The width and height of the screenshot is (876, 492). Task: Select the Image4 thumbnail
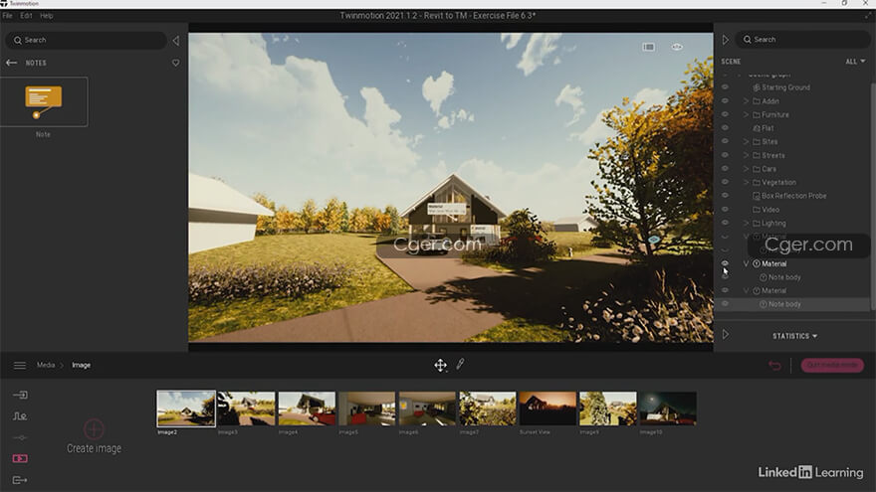(x=307, y=409)
